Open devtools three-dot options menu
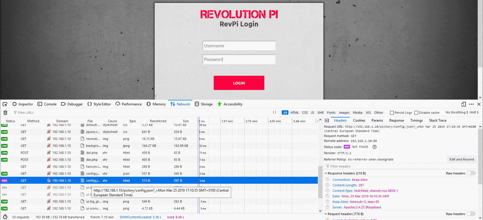The height and width of the screenshot is (220, 483). pos(471,104)
